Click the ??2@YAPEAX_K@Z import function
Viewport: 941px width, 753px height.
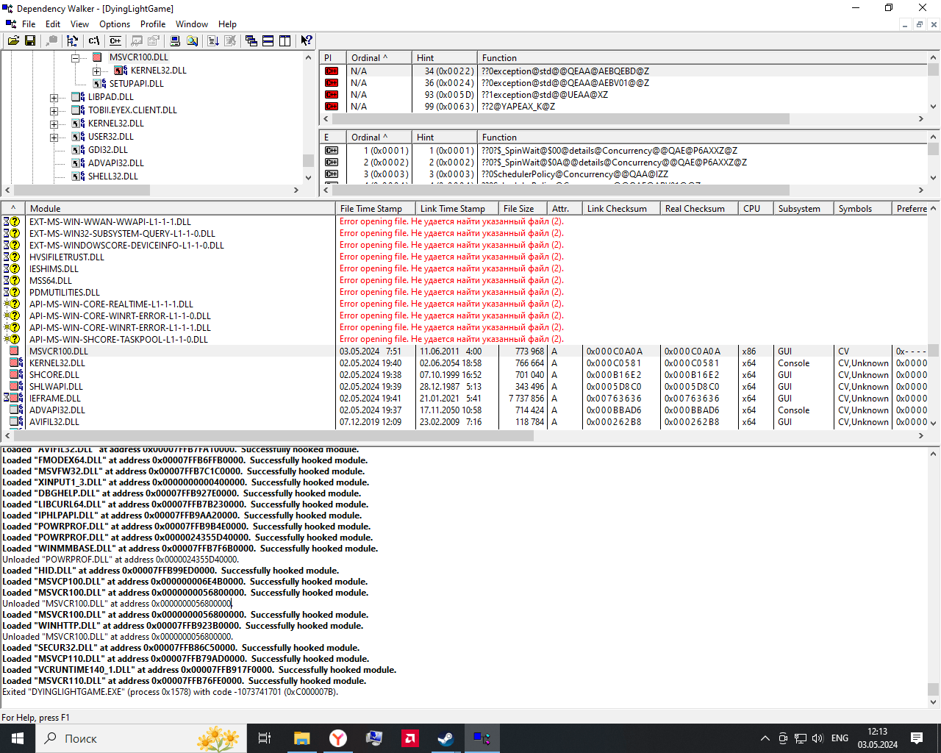pos(518,107)
